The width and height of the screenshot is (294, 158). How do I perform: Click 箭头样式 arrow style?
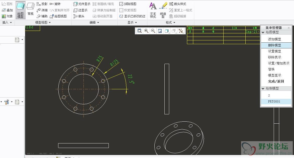(x=177, y=4)
